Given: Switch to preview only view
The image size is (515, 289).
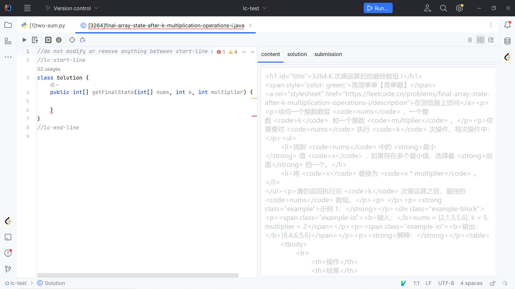Looking at the screenshot, I should tap(491, 40).
